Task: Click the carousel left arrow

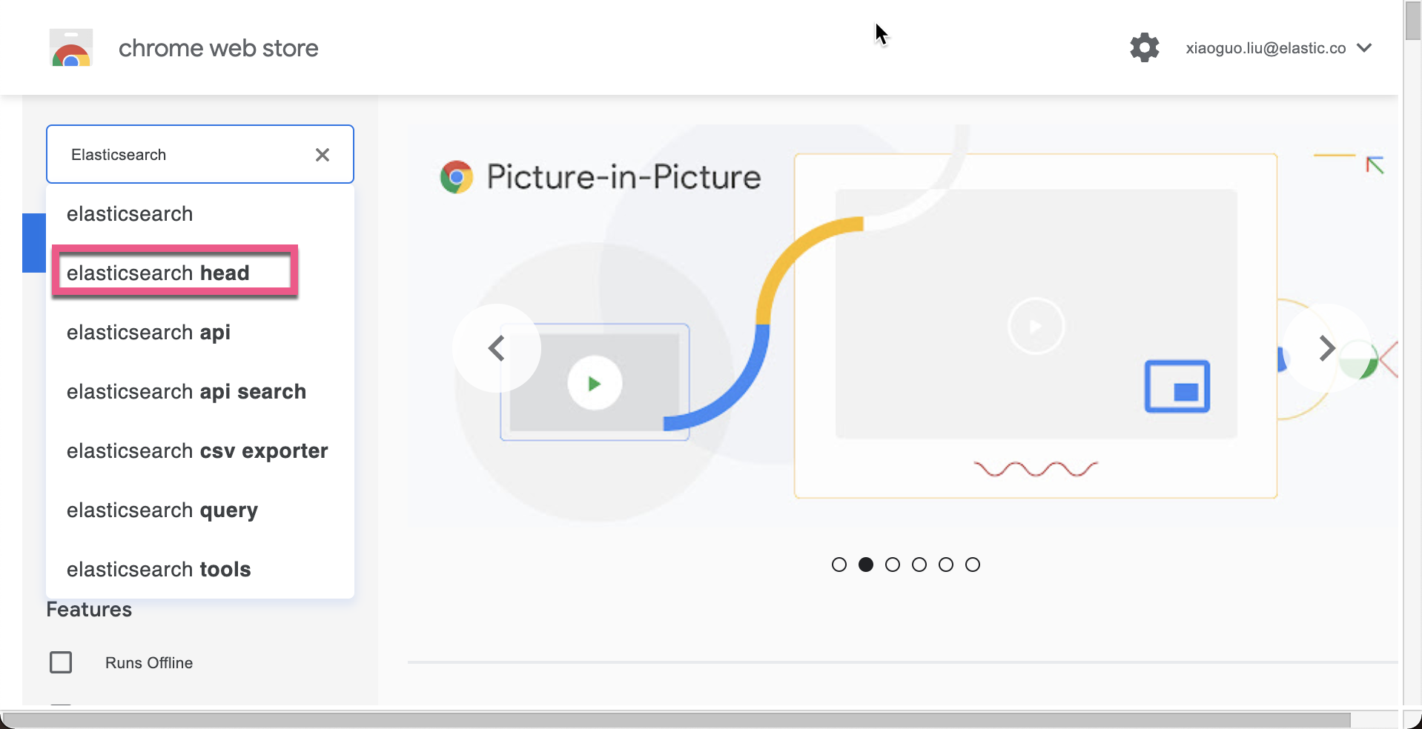Action: click(495, 348)
